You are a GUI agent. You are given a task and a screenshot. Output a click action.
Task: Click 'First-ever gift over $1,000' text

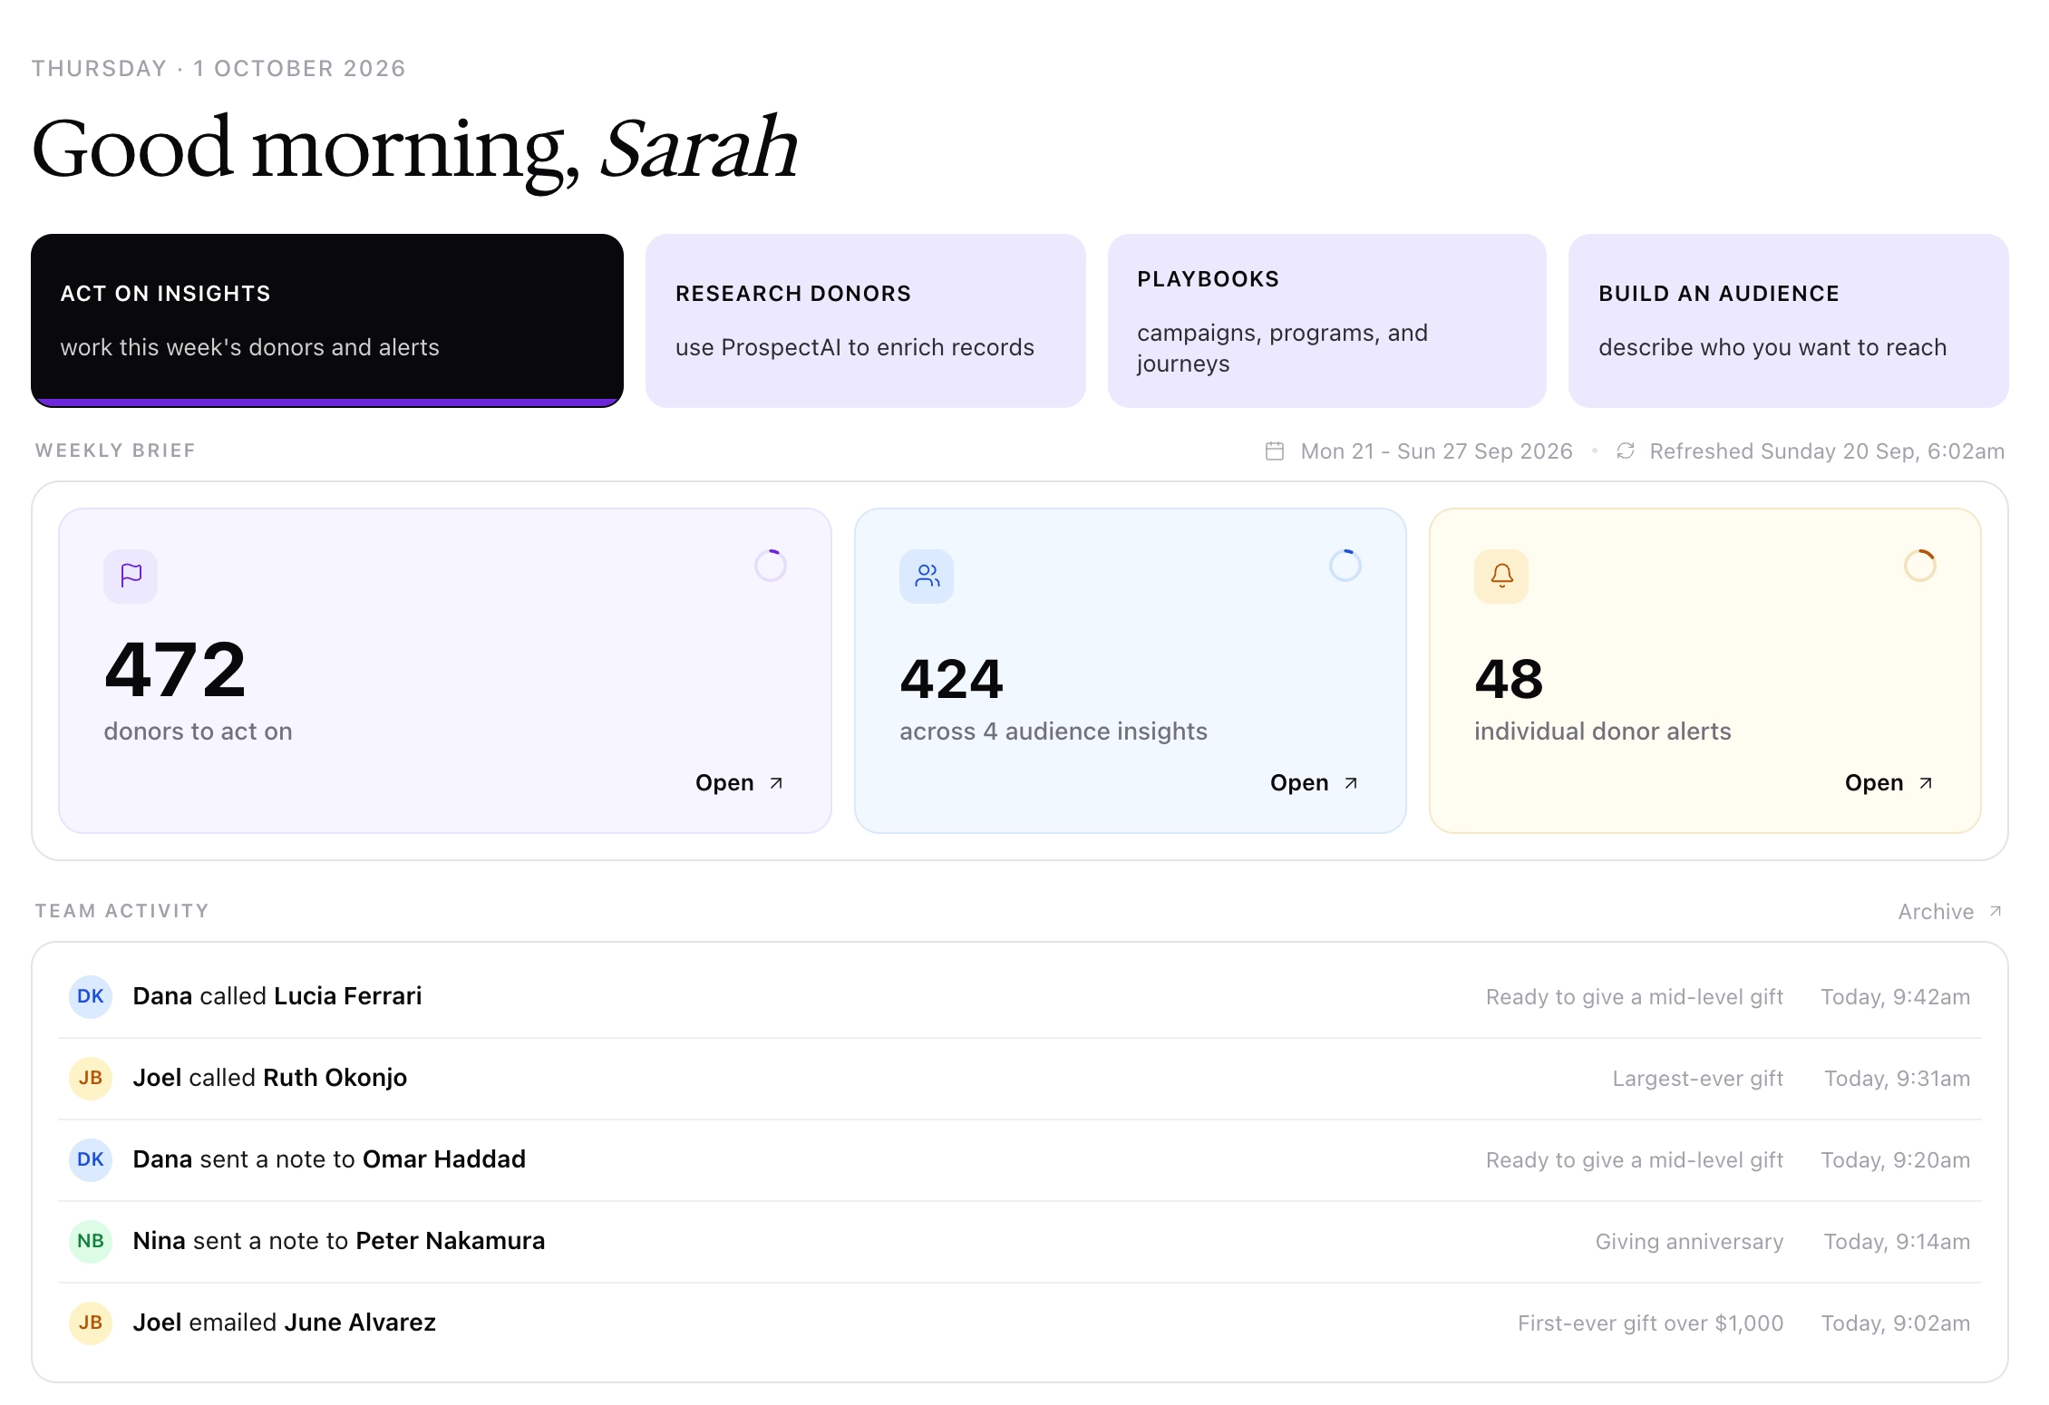(x=1651, y=1323)
